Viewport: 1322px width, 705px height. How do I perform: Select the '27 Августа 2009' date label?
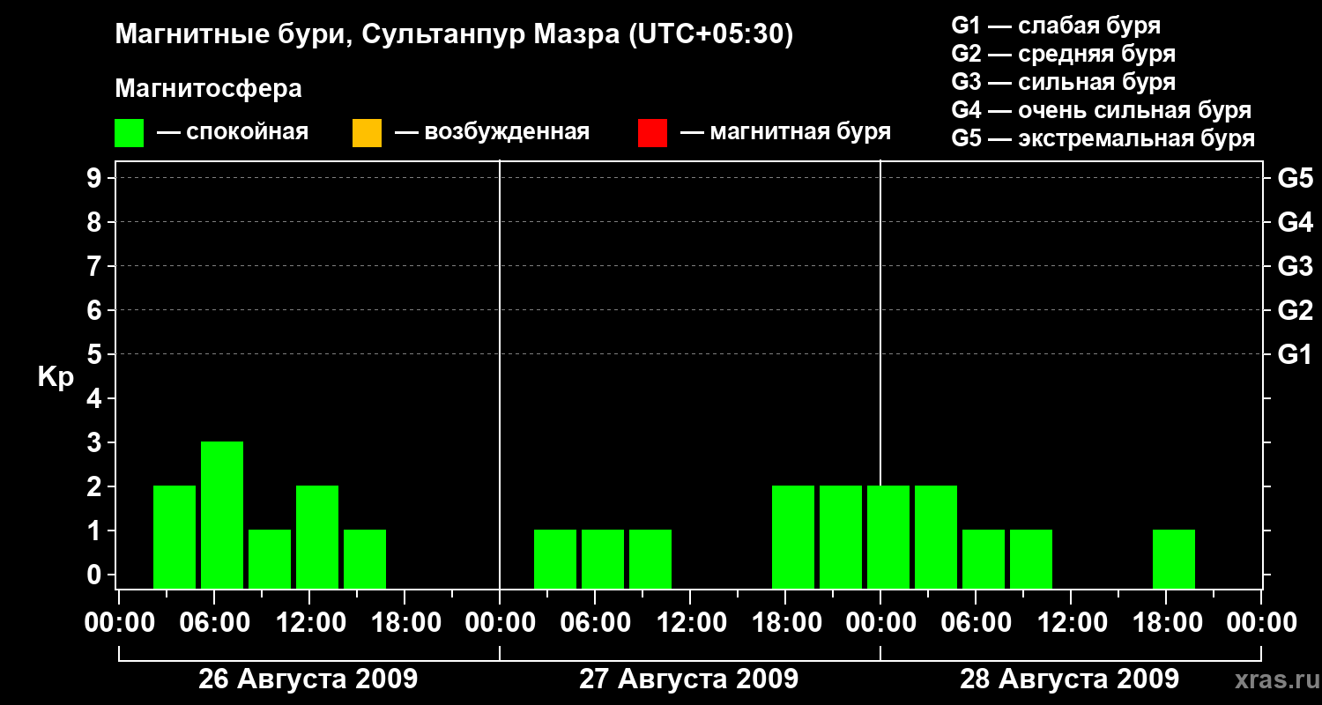(688, 679)
